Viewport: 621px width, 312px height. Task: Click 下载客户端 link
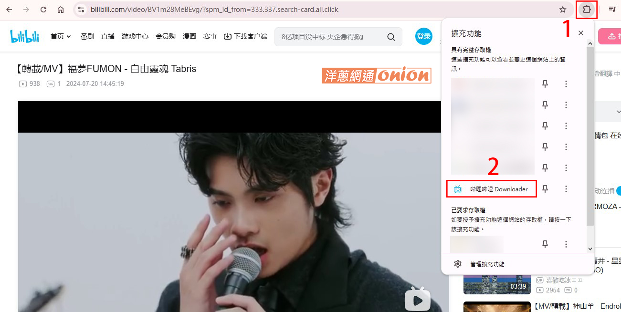coord(245,36)
